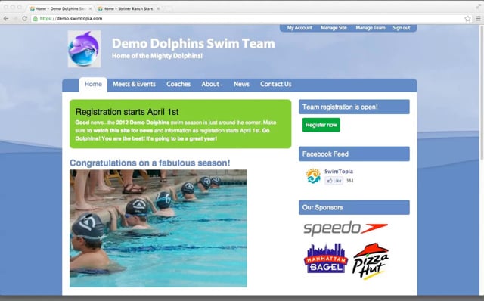Open the Coaches page
The image size is (484, 301).
tap(178, 84)
